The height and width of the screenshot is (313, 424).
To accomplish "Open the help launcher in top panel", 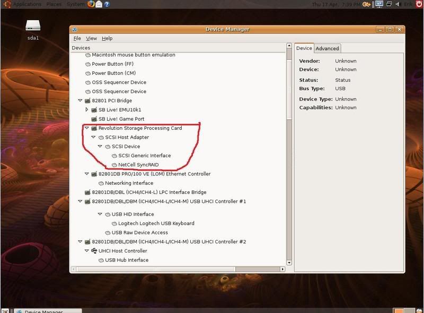I will [107, 4].
